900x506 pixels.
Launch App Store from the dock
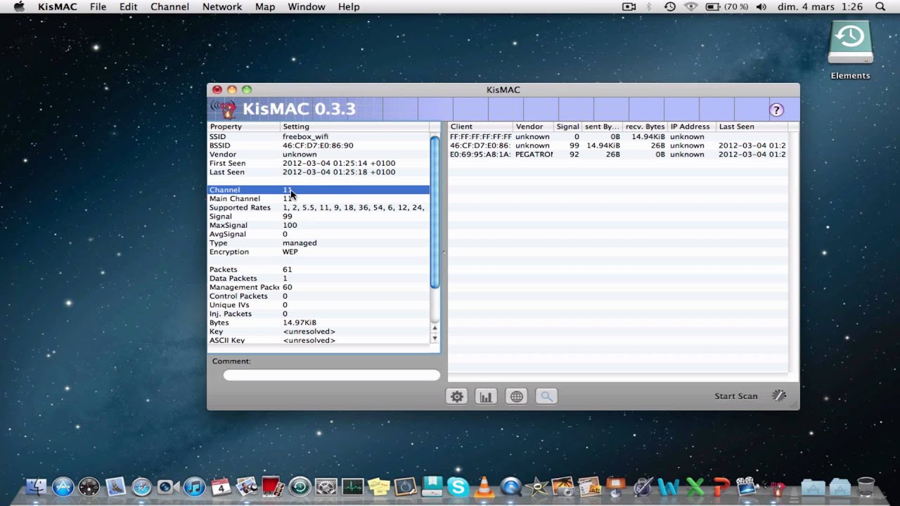point(63,486)
